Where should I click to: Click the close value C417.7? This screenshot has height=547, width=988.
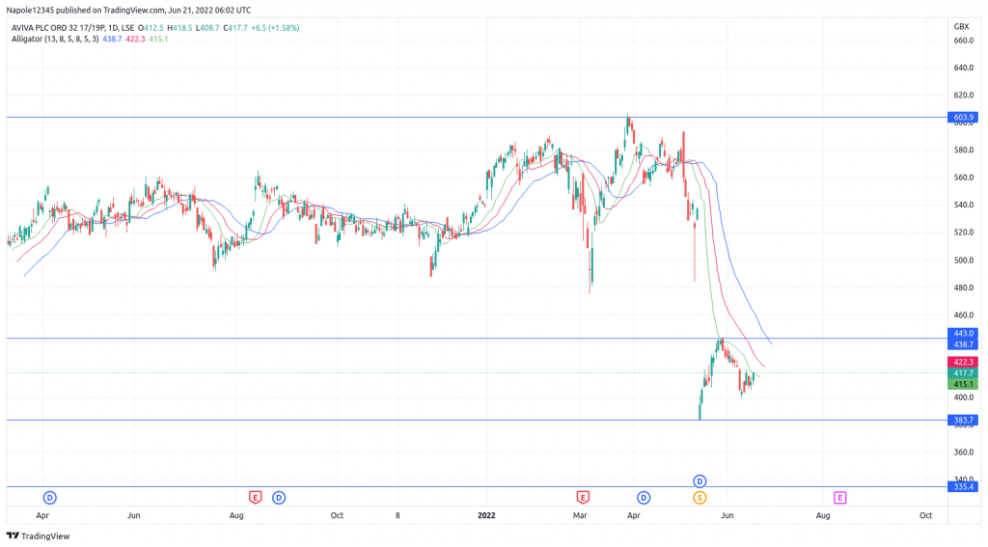point(235,28)
